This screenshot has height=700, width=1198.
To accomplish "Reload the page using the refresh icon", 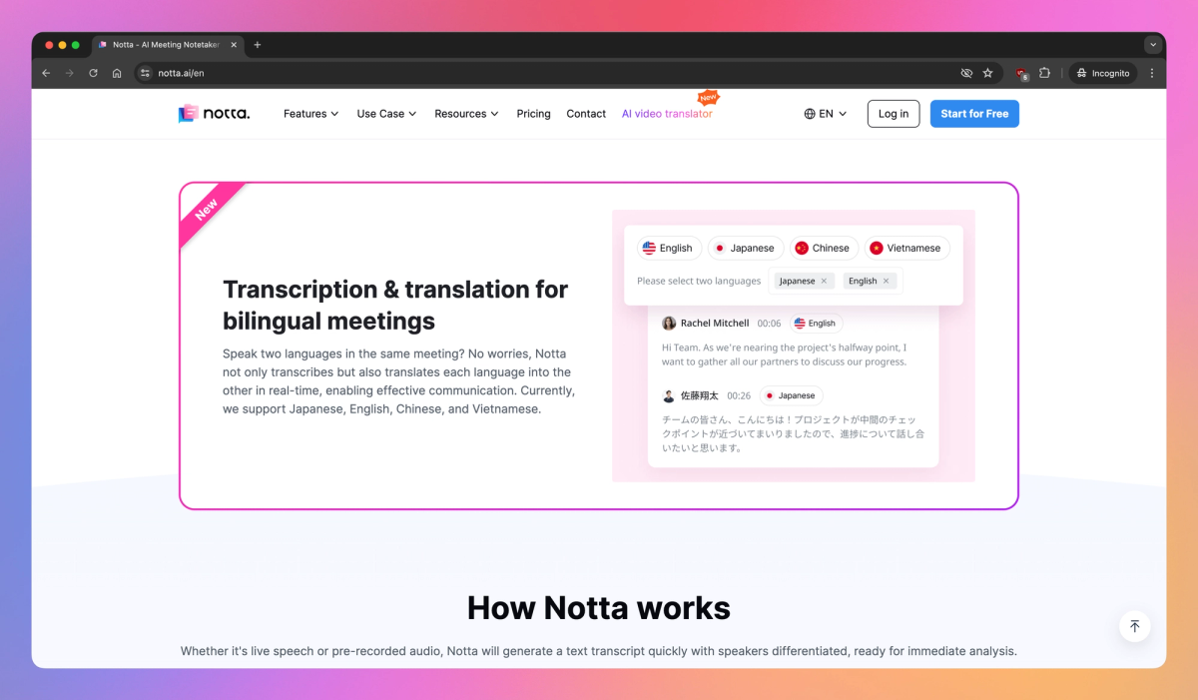I will [x=93, y=72].
